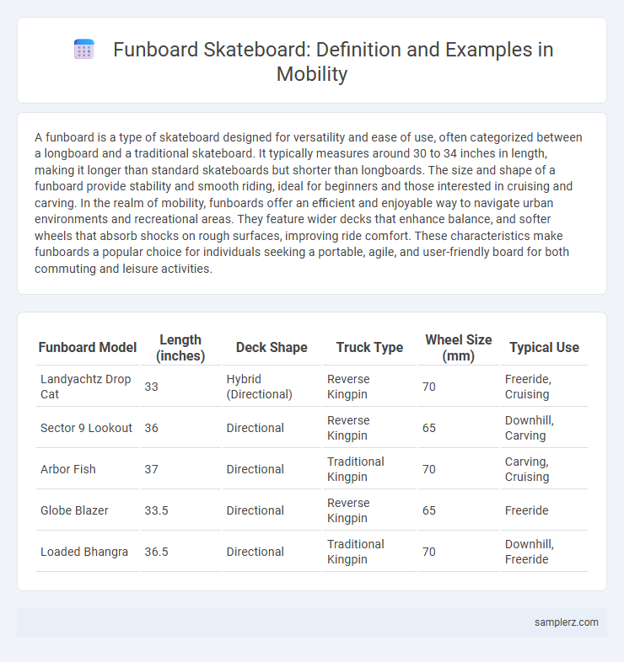Click length value 36 for Sector 9 Lookout

(151, 428)
